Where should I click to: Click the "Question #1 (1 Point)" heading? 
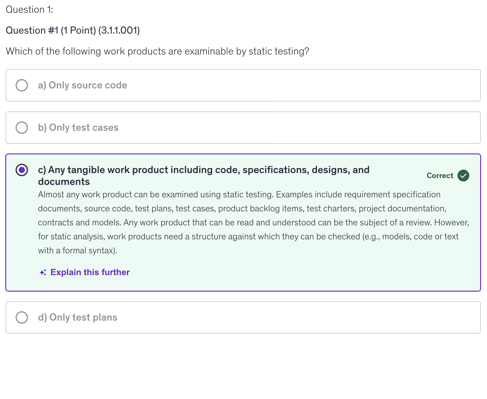click(73, 31)
